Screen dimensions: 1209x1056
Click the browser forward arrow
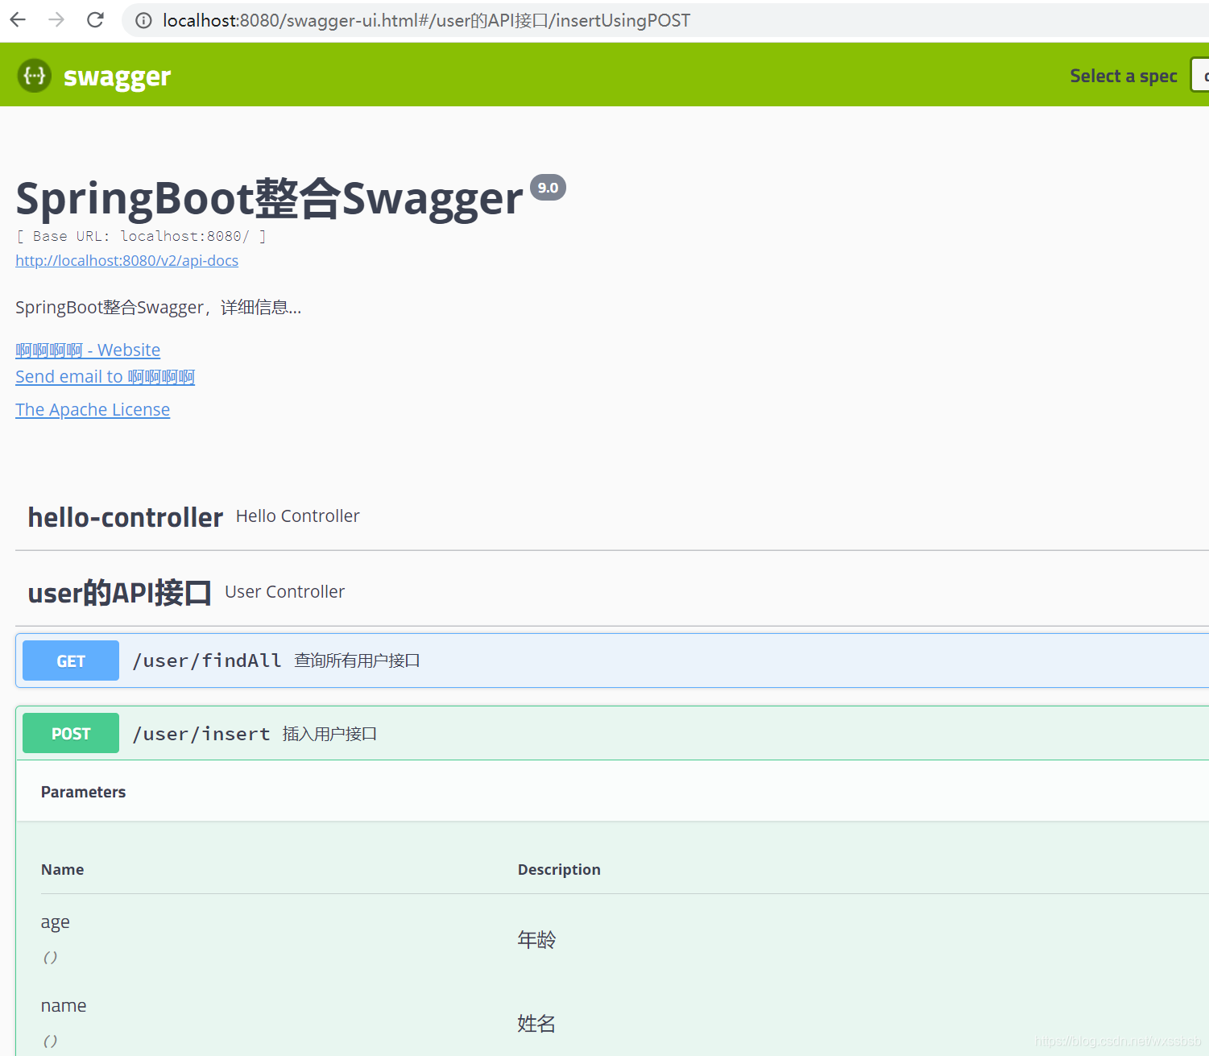click(x=56, y=20)
